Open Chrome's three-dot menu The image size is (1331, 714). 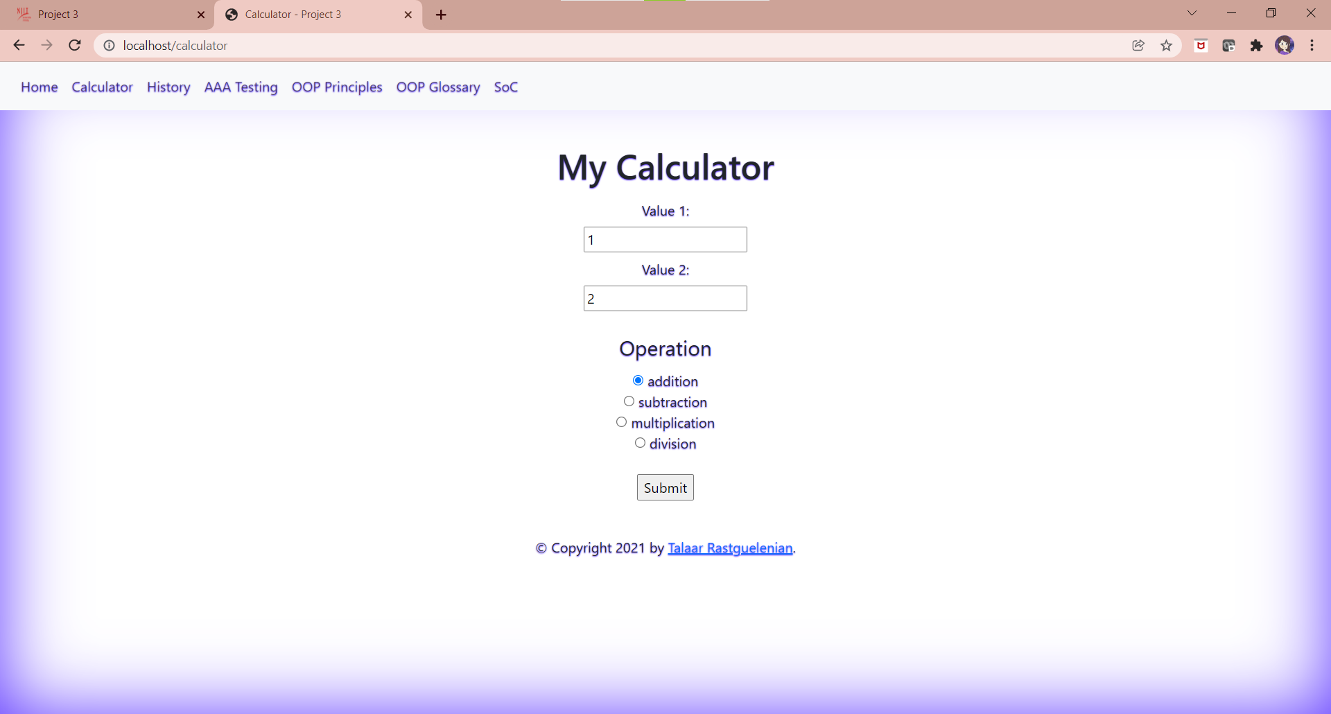pyautogui.click(x=1312, y=45)
